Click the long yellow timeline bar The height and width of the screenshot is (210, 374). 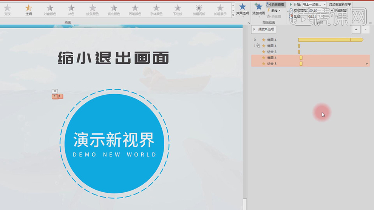(329, 40)
